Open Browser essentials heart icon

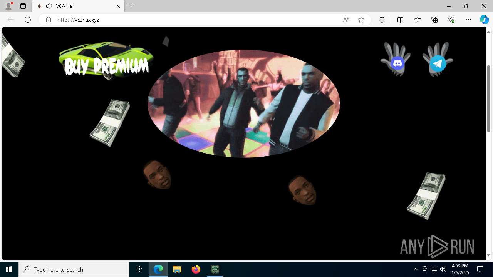point(451,20)
